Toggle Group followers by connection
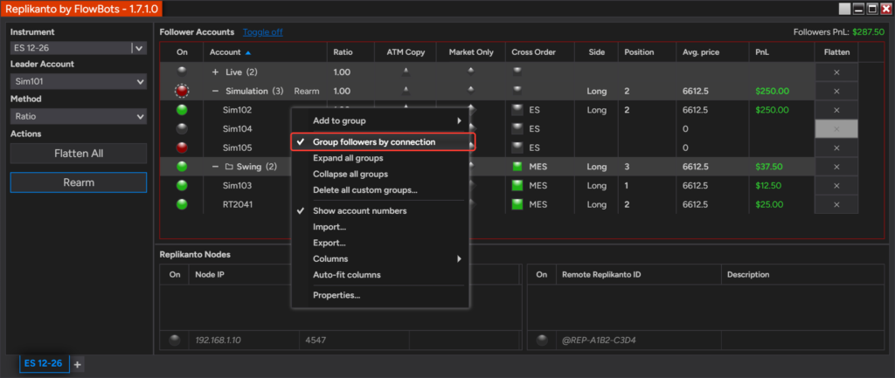The width and height of the screenshot is (895, 378). (x=383, y=142)
